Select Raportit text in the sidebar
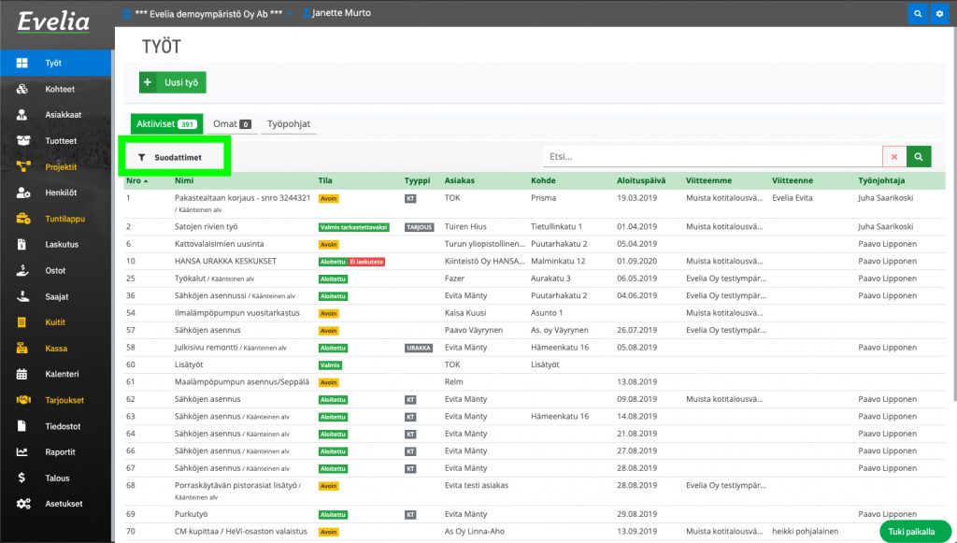This screenshot has height=543, width=957. (61, 452)
